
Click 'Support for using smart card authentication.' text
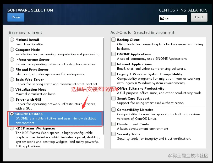(151, 103)
